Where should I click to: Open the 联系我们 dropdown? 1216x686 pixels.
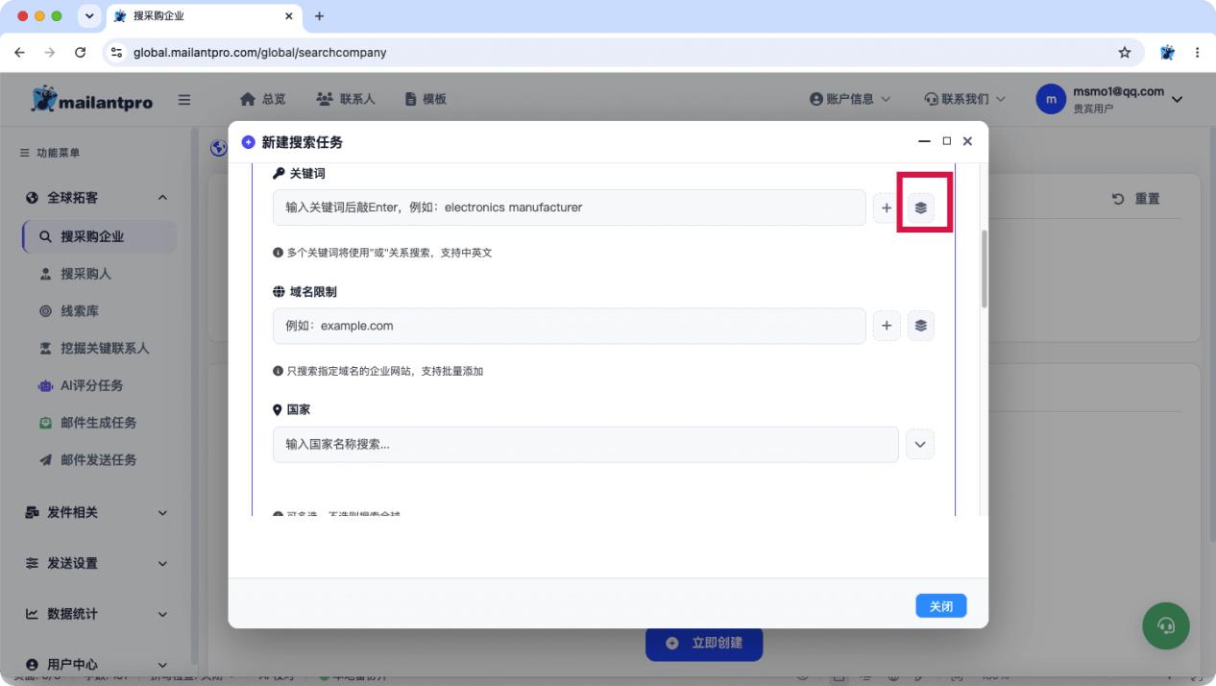click(964, 99)
